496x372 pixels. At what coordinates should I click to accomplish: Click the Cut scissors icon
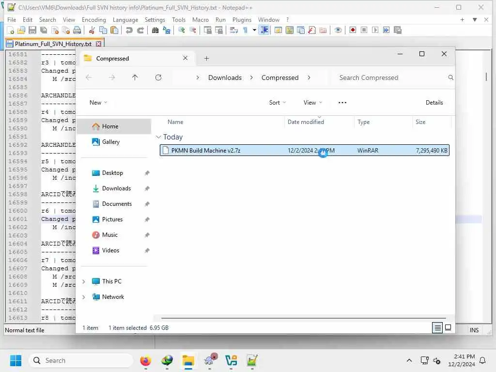(92, 30)
